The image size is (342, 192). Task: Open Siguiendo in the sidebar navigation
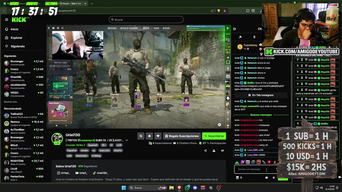coord(15,46)
